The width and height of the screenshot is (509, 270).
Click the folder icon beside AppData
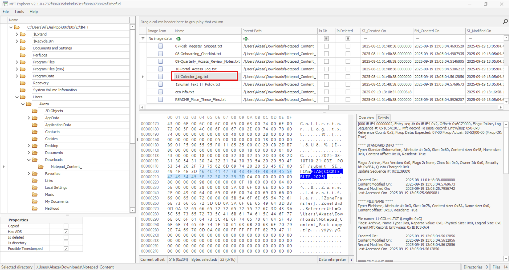pos(35,118)
